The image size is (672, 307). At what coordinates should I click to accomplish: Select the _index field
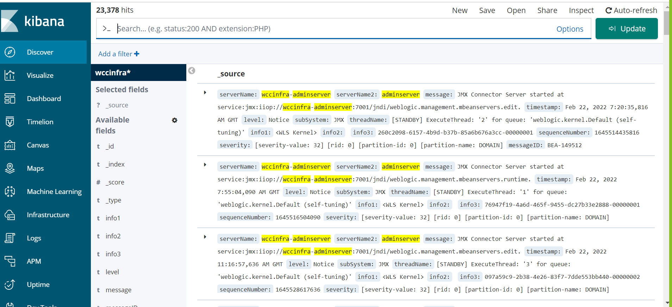[115, 164]
